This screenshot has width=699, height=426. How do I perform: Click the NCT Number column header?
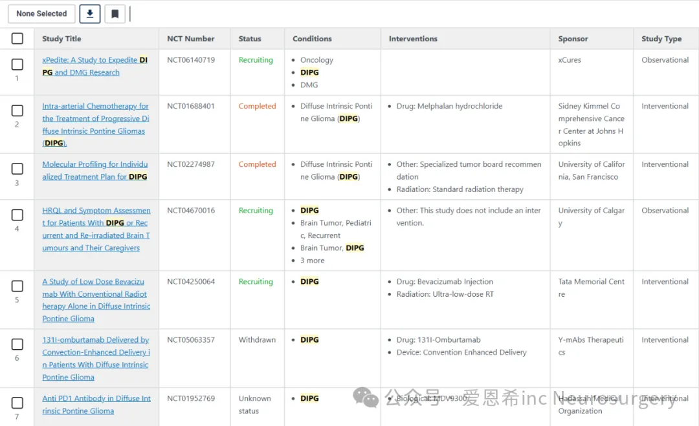tap(190, 39)
